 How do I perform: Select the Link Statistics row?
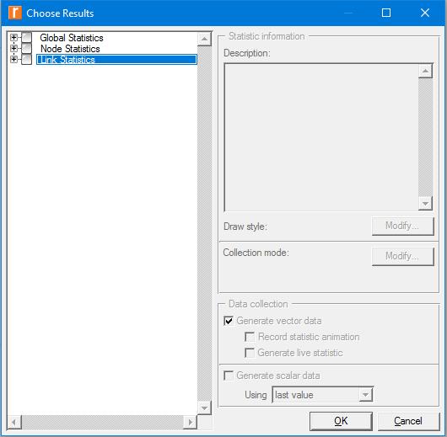pos(116,60)
